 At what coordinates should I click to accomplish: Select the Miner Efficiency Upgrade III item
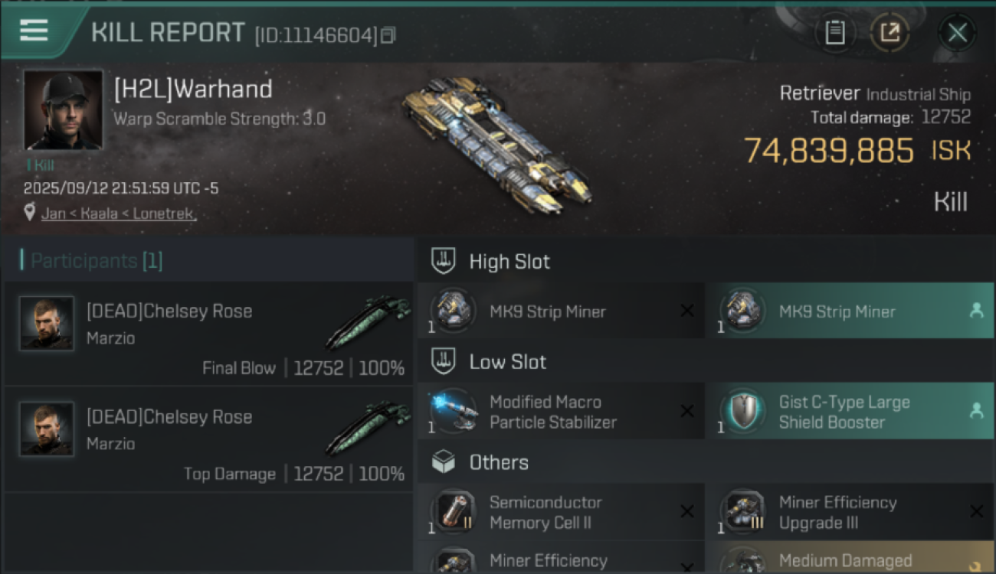coord(849,512)
